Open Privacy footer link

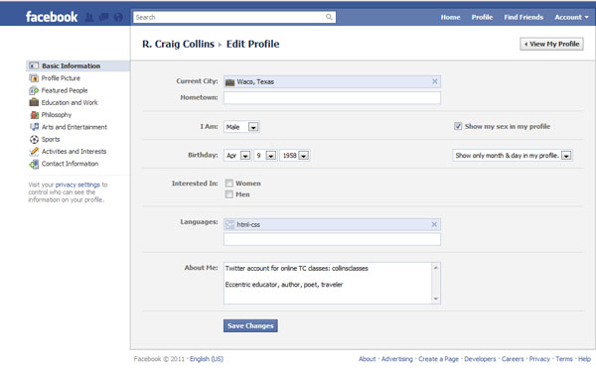(x=539, y=359)
